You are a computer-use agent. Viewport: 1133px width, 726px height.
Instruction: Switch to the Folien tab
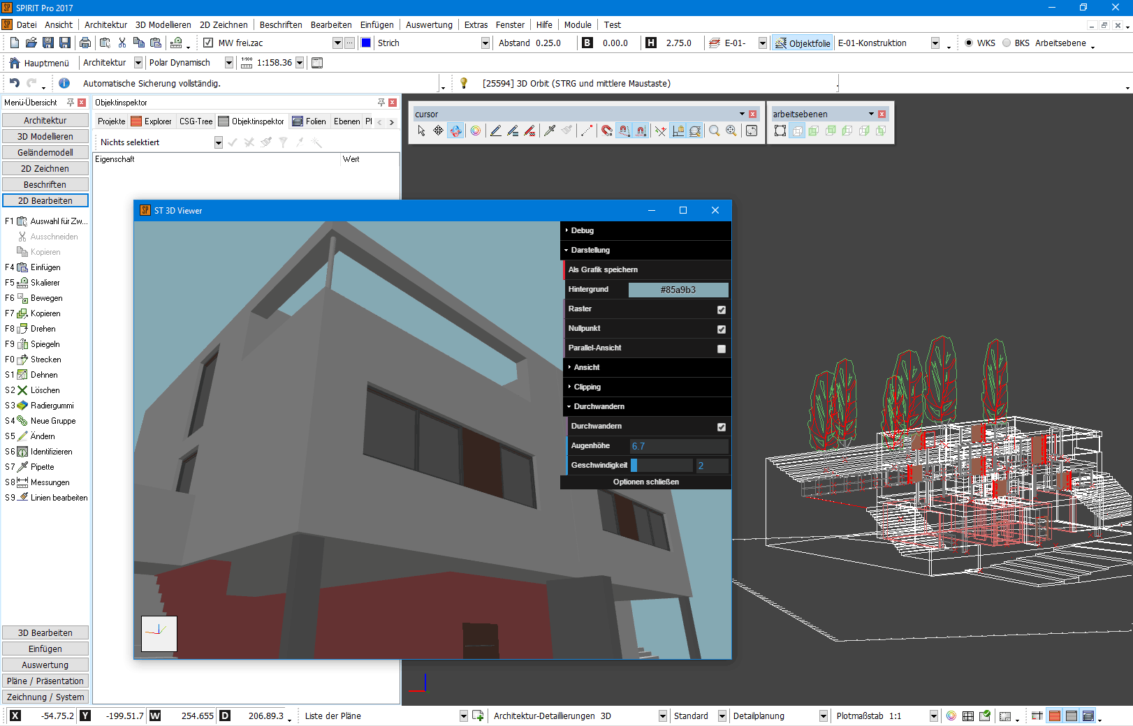[x=309, y=121]
